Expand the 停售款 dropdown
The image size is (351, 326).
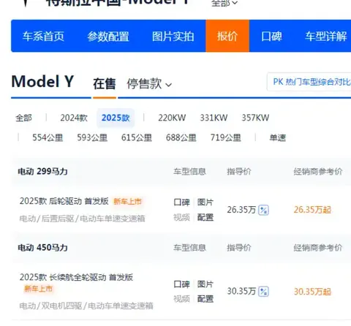[149, 84]
